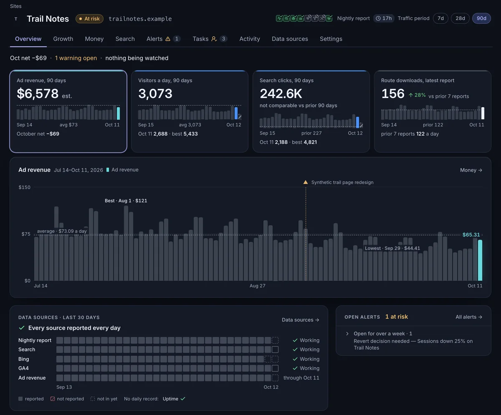Click the disabled cursor-click source status icon
The width and height of the screenshot is (501, 415).
point(308,18)
